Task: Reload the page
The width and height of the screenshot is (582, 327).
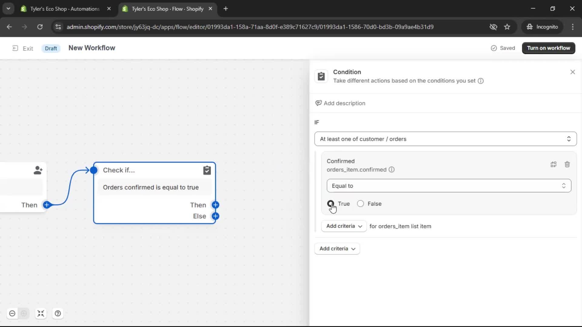Action: [40, 27]
